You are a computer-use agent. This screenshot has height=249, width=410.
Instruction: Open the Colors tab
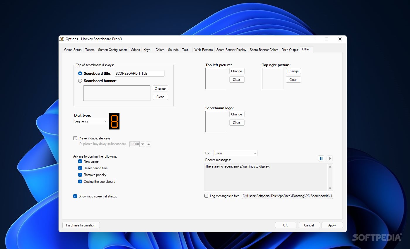[x=160, y=50]
